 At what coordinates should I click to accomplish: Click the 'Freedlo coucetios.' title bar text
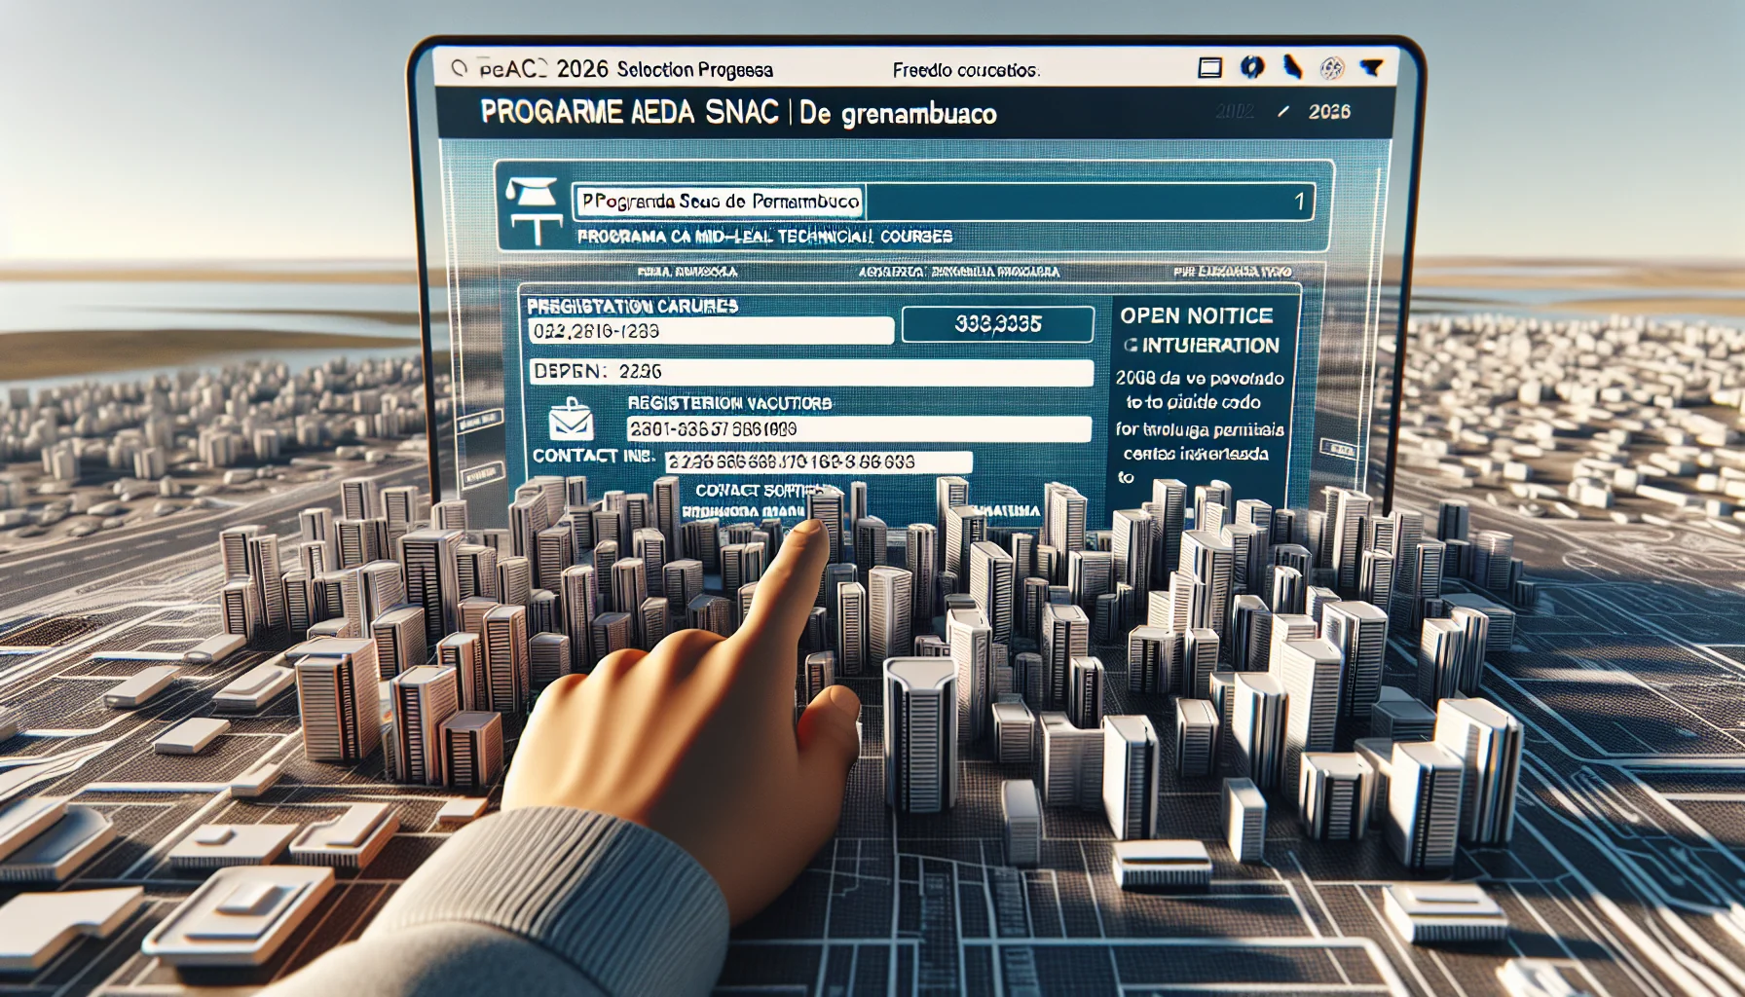[x=966, y=70]
